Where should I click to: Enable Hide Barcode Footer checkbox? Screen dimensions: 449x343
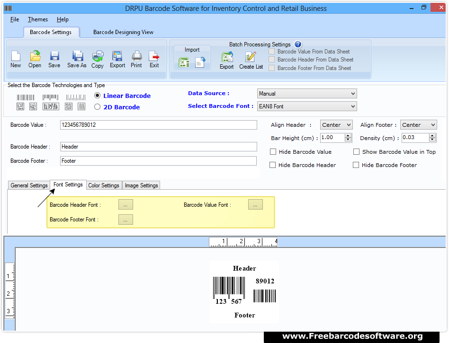tap(356, 165)
